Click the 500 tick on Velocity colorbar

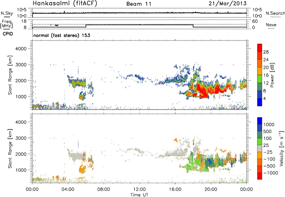click(267, 131)
